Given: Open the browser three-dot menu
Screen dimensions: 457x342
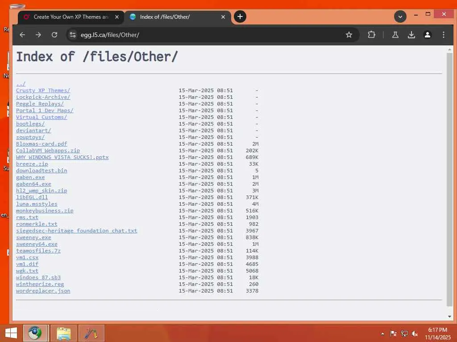Looking at the screenshot, I should tap(443, 35).
